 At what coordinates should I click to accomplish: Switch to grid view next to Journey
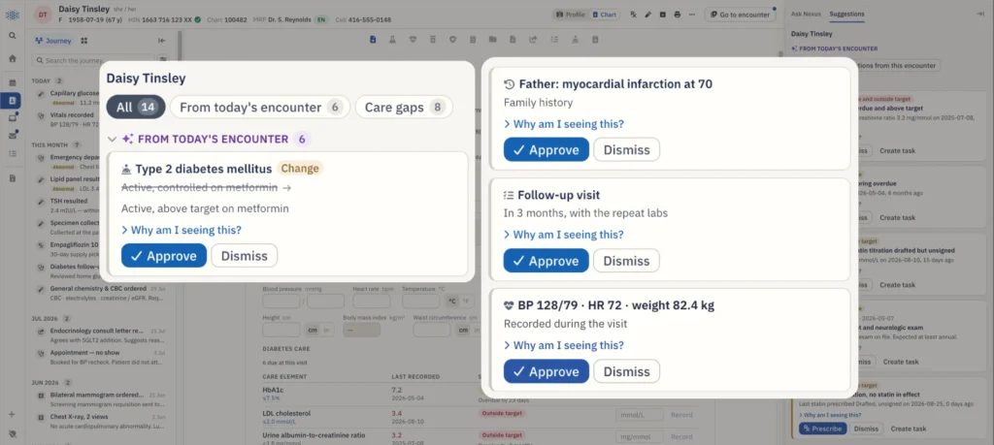click(84, 41)
